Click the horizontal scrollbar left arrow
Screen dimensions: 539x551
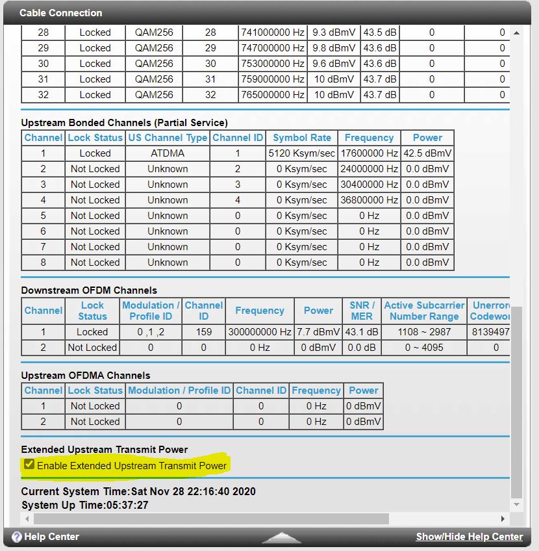[26, 519]
